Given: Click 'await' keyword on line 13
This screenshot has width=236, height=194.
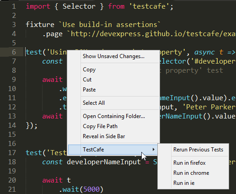Looking at the screenshot, I should 53,116.
